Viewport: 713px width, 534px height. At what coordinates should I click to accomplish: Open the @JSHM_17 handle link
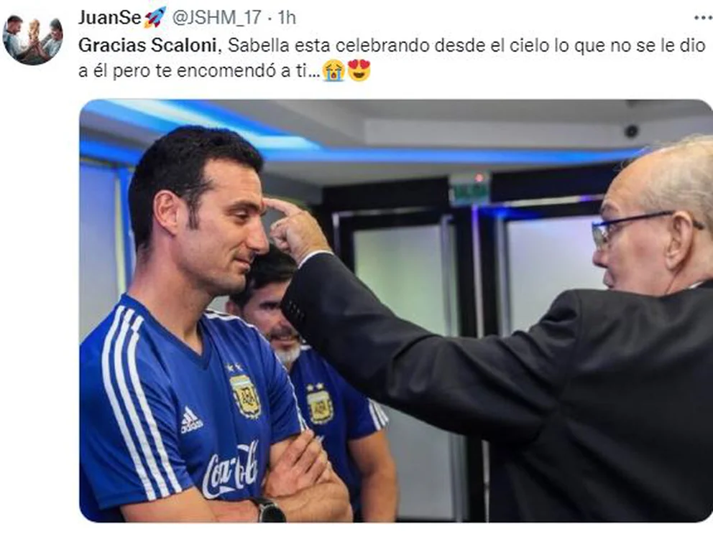tap(216, 18)
